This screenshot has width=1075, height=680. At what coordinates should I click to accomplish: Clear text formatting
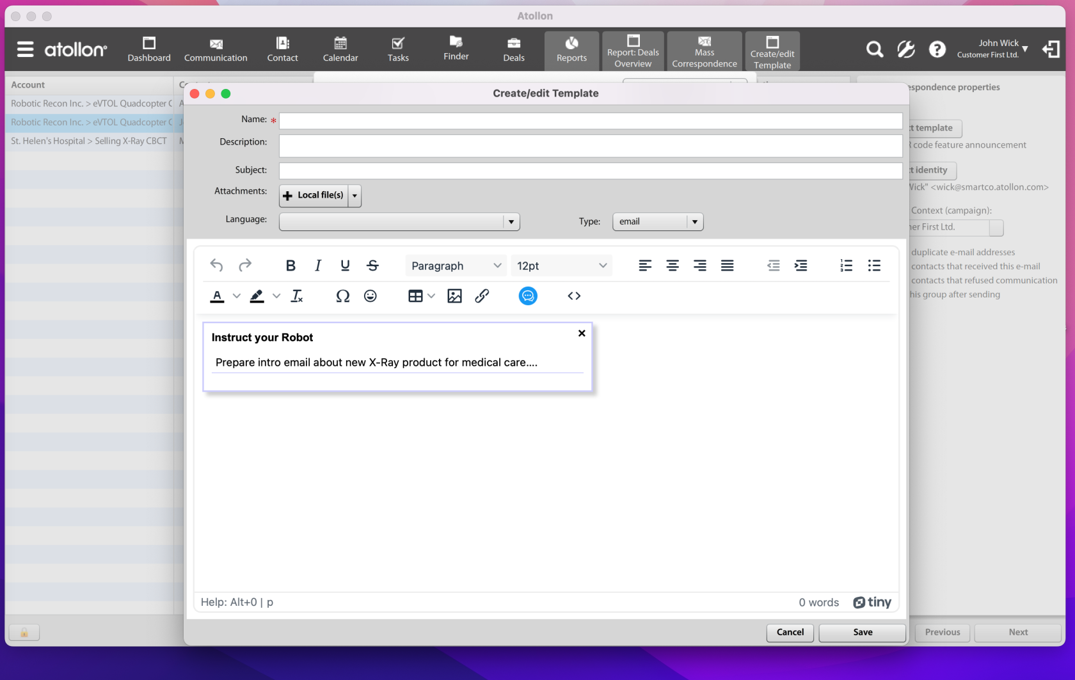297,296
